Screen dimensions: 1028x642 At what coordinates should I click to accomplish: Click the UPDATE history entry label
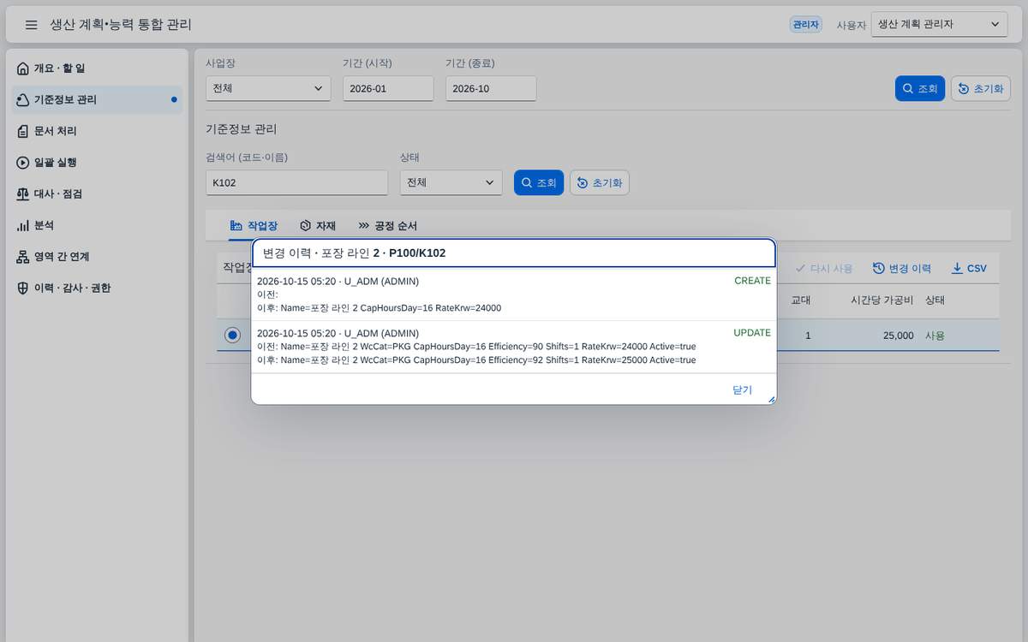pyautogui.click(x=752, y=333)
